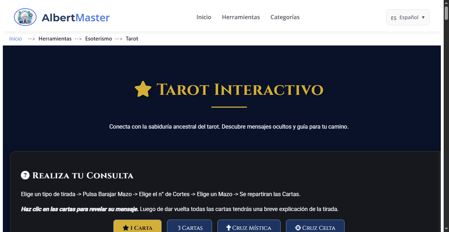
Task: Open Inicio from the top navigation
Action: (204, 17)
